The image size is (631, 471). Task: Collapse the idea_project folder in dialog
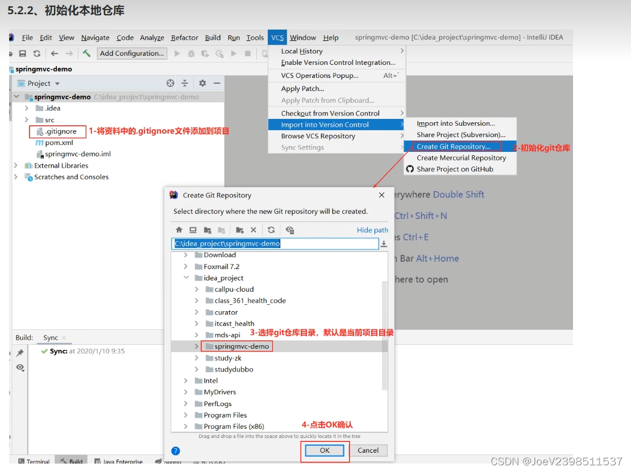(x=186, y=278)
